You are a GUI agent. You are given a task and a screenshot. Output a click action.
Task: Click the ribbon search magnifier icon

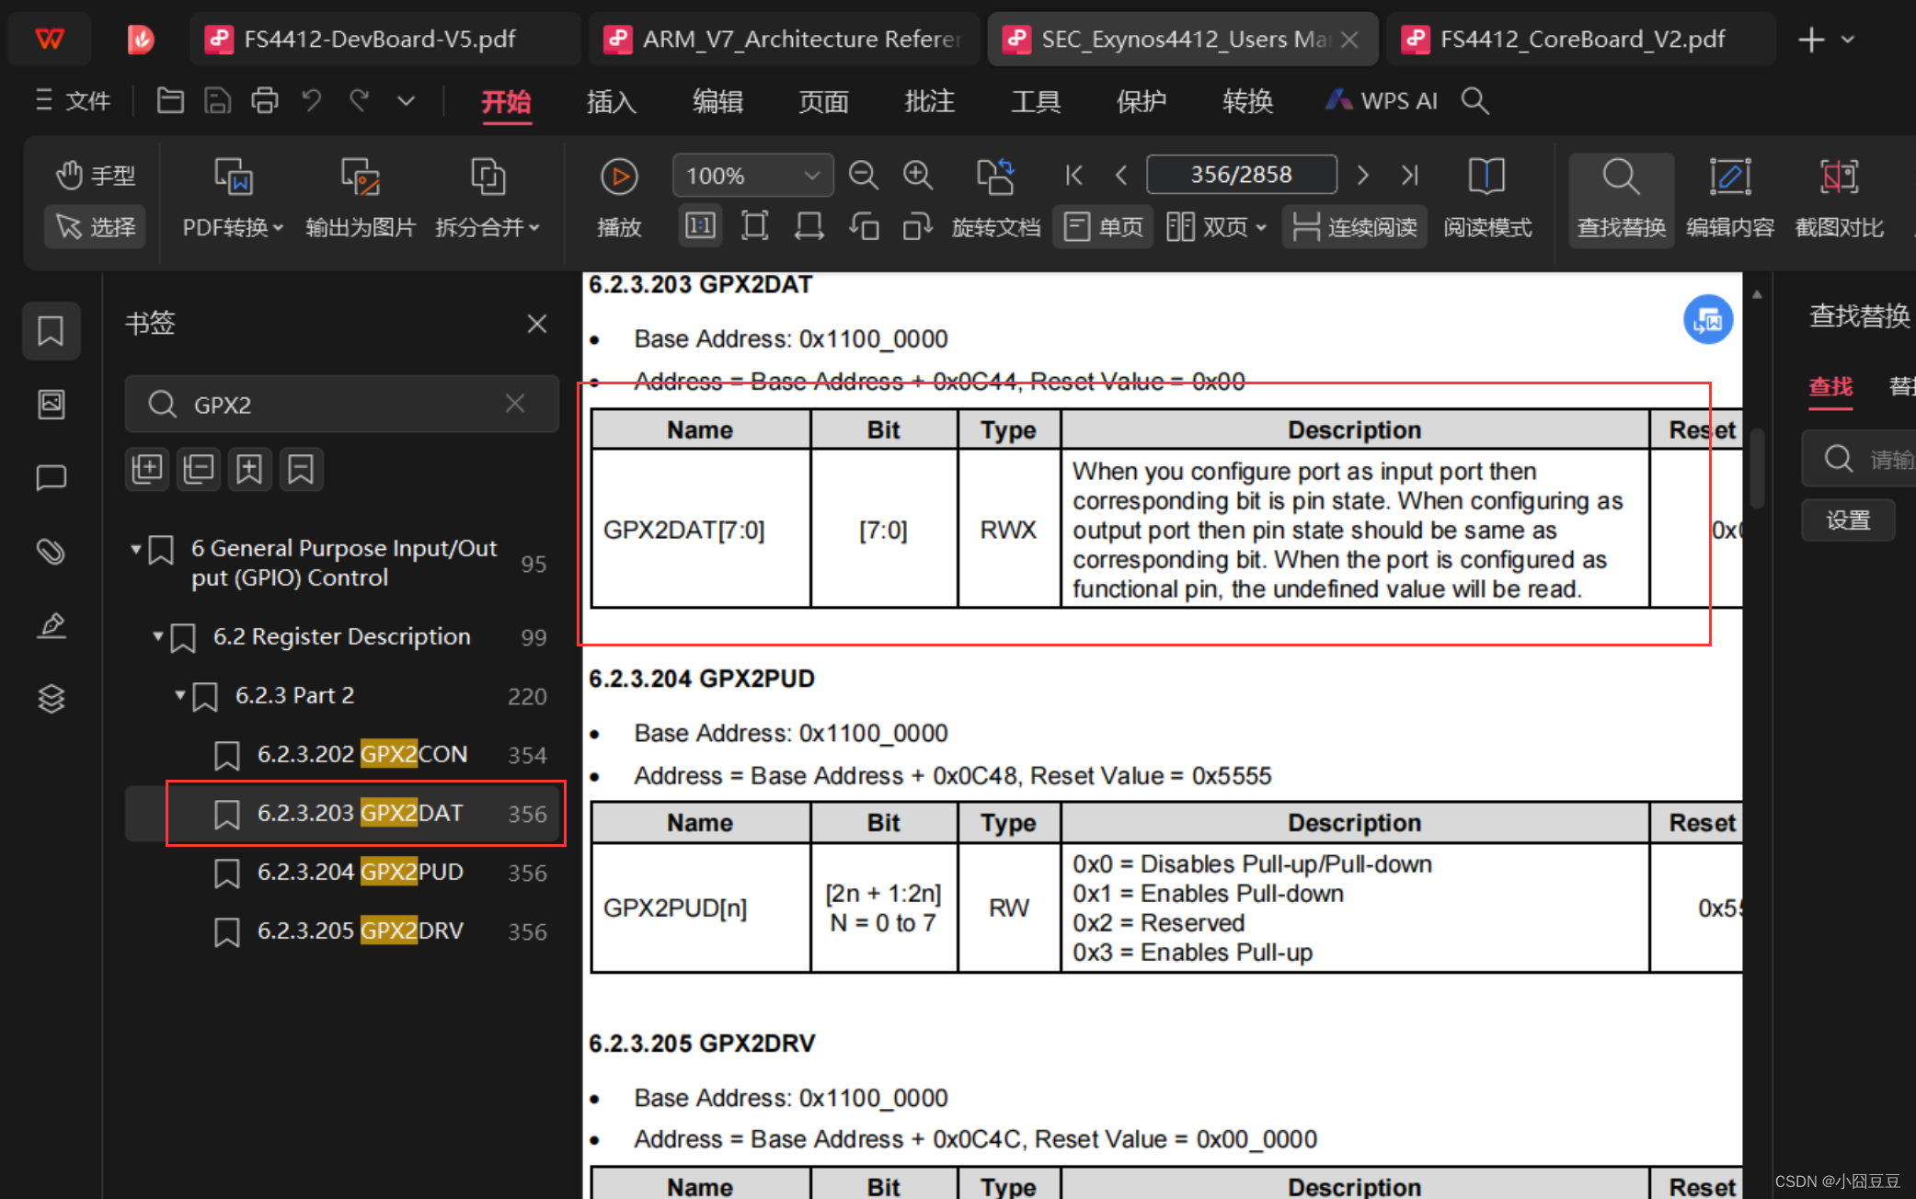tap(1474, 100)
